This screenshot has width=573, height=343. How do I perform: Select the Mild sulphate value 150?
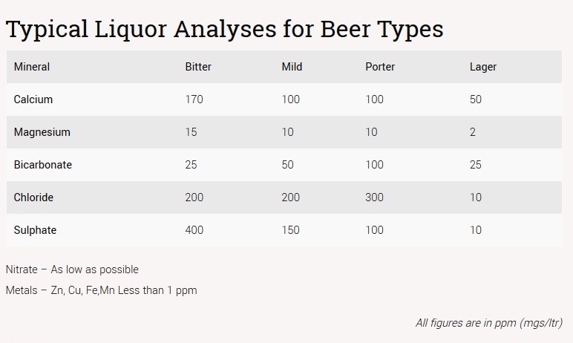click(x=290, y=230)
